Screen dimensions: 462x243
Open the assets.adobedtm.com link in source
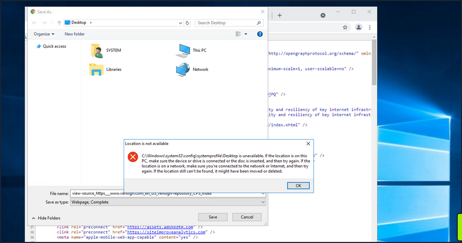160,227
